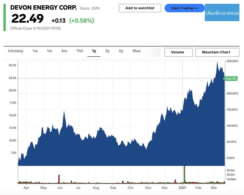Click the Aug x-axis label
Screen dimensions: 244x195
pyautogui.click(x=96, y=188)
